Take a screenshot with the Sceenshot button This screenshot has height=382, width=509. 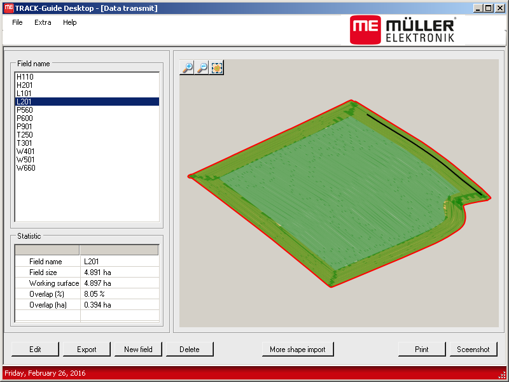click(473, 350)
